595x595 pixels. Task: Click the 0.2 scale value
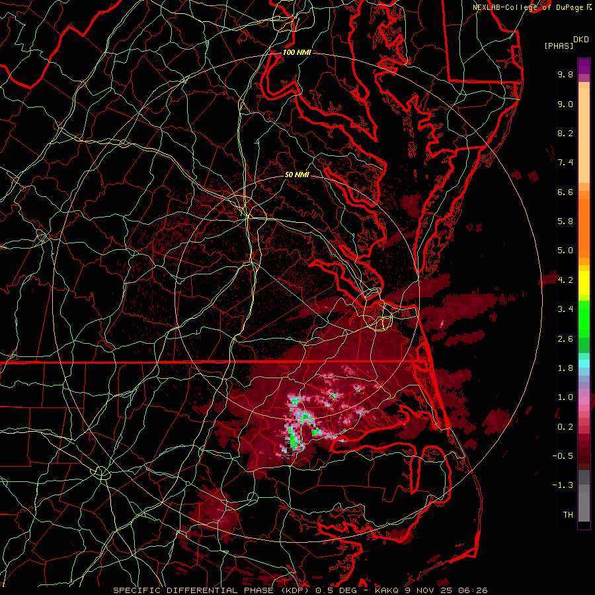click(x=565, y=427)
